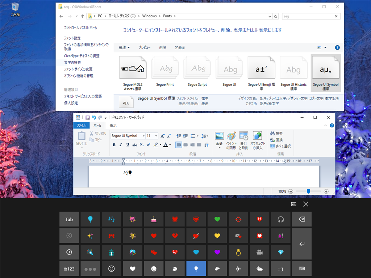371x278 pixels.
Task: Apply subscript formatting in WordPad
Action: point(142,145)
